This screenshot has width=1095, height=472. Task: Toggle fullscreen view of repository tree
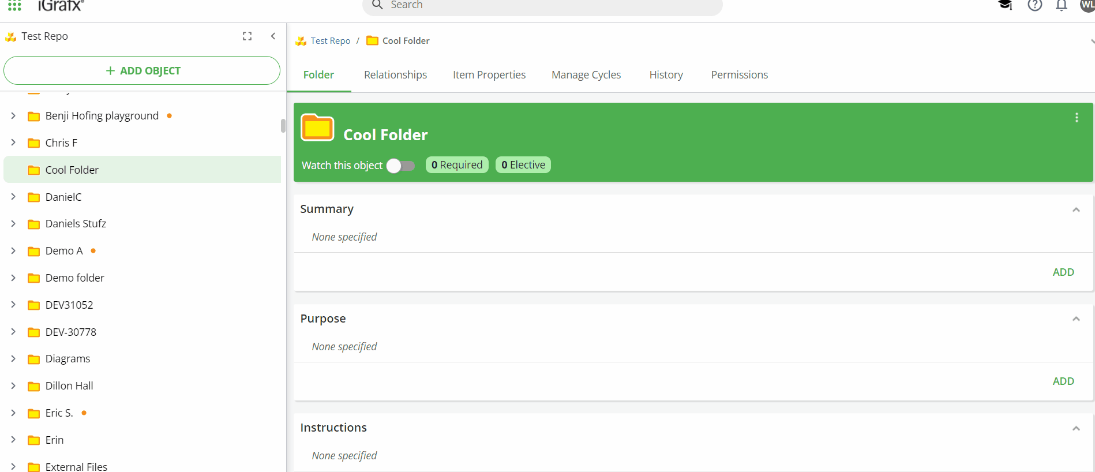point(247,36)
